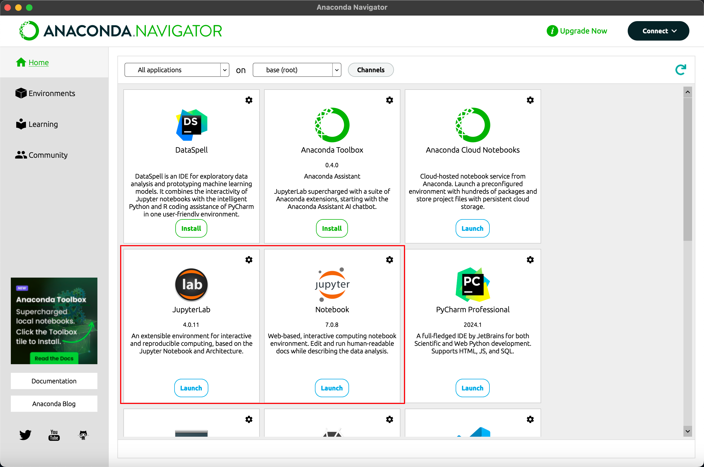
Task: Click the Anaconda Cloud Notebooks ring logo
Action: (473, 125)
